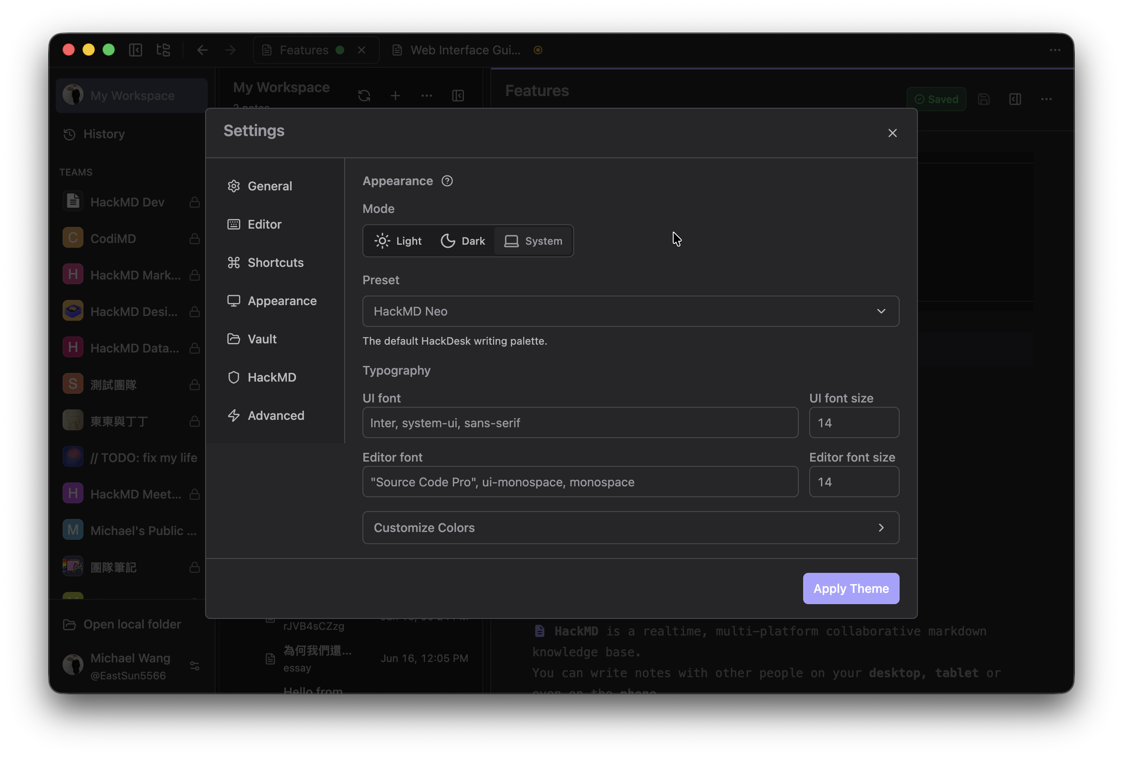Open // TODO: fix my life team

point(130,458)
